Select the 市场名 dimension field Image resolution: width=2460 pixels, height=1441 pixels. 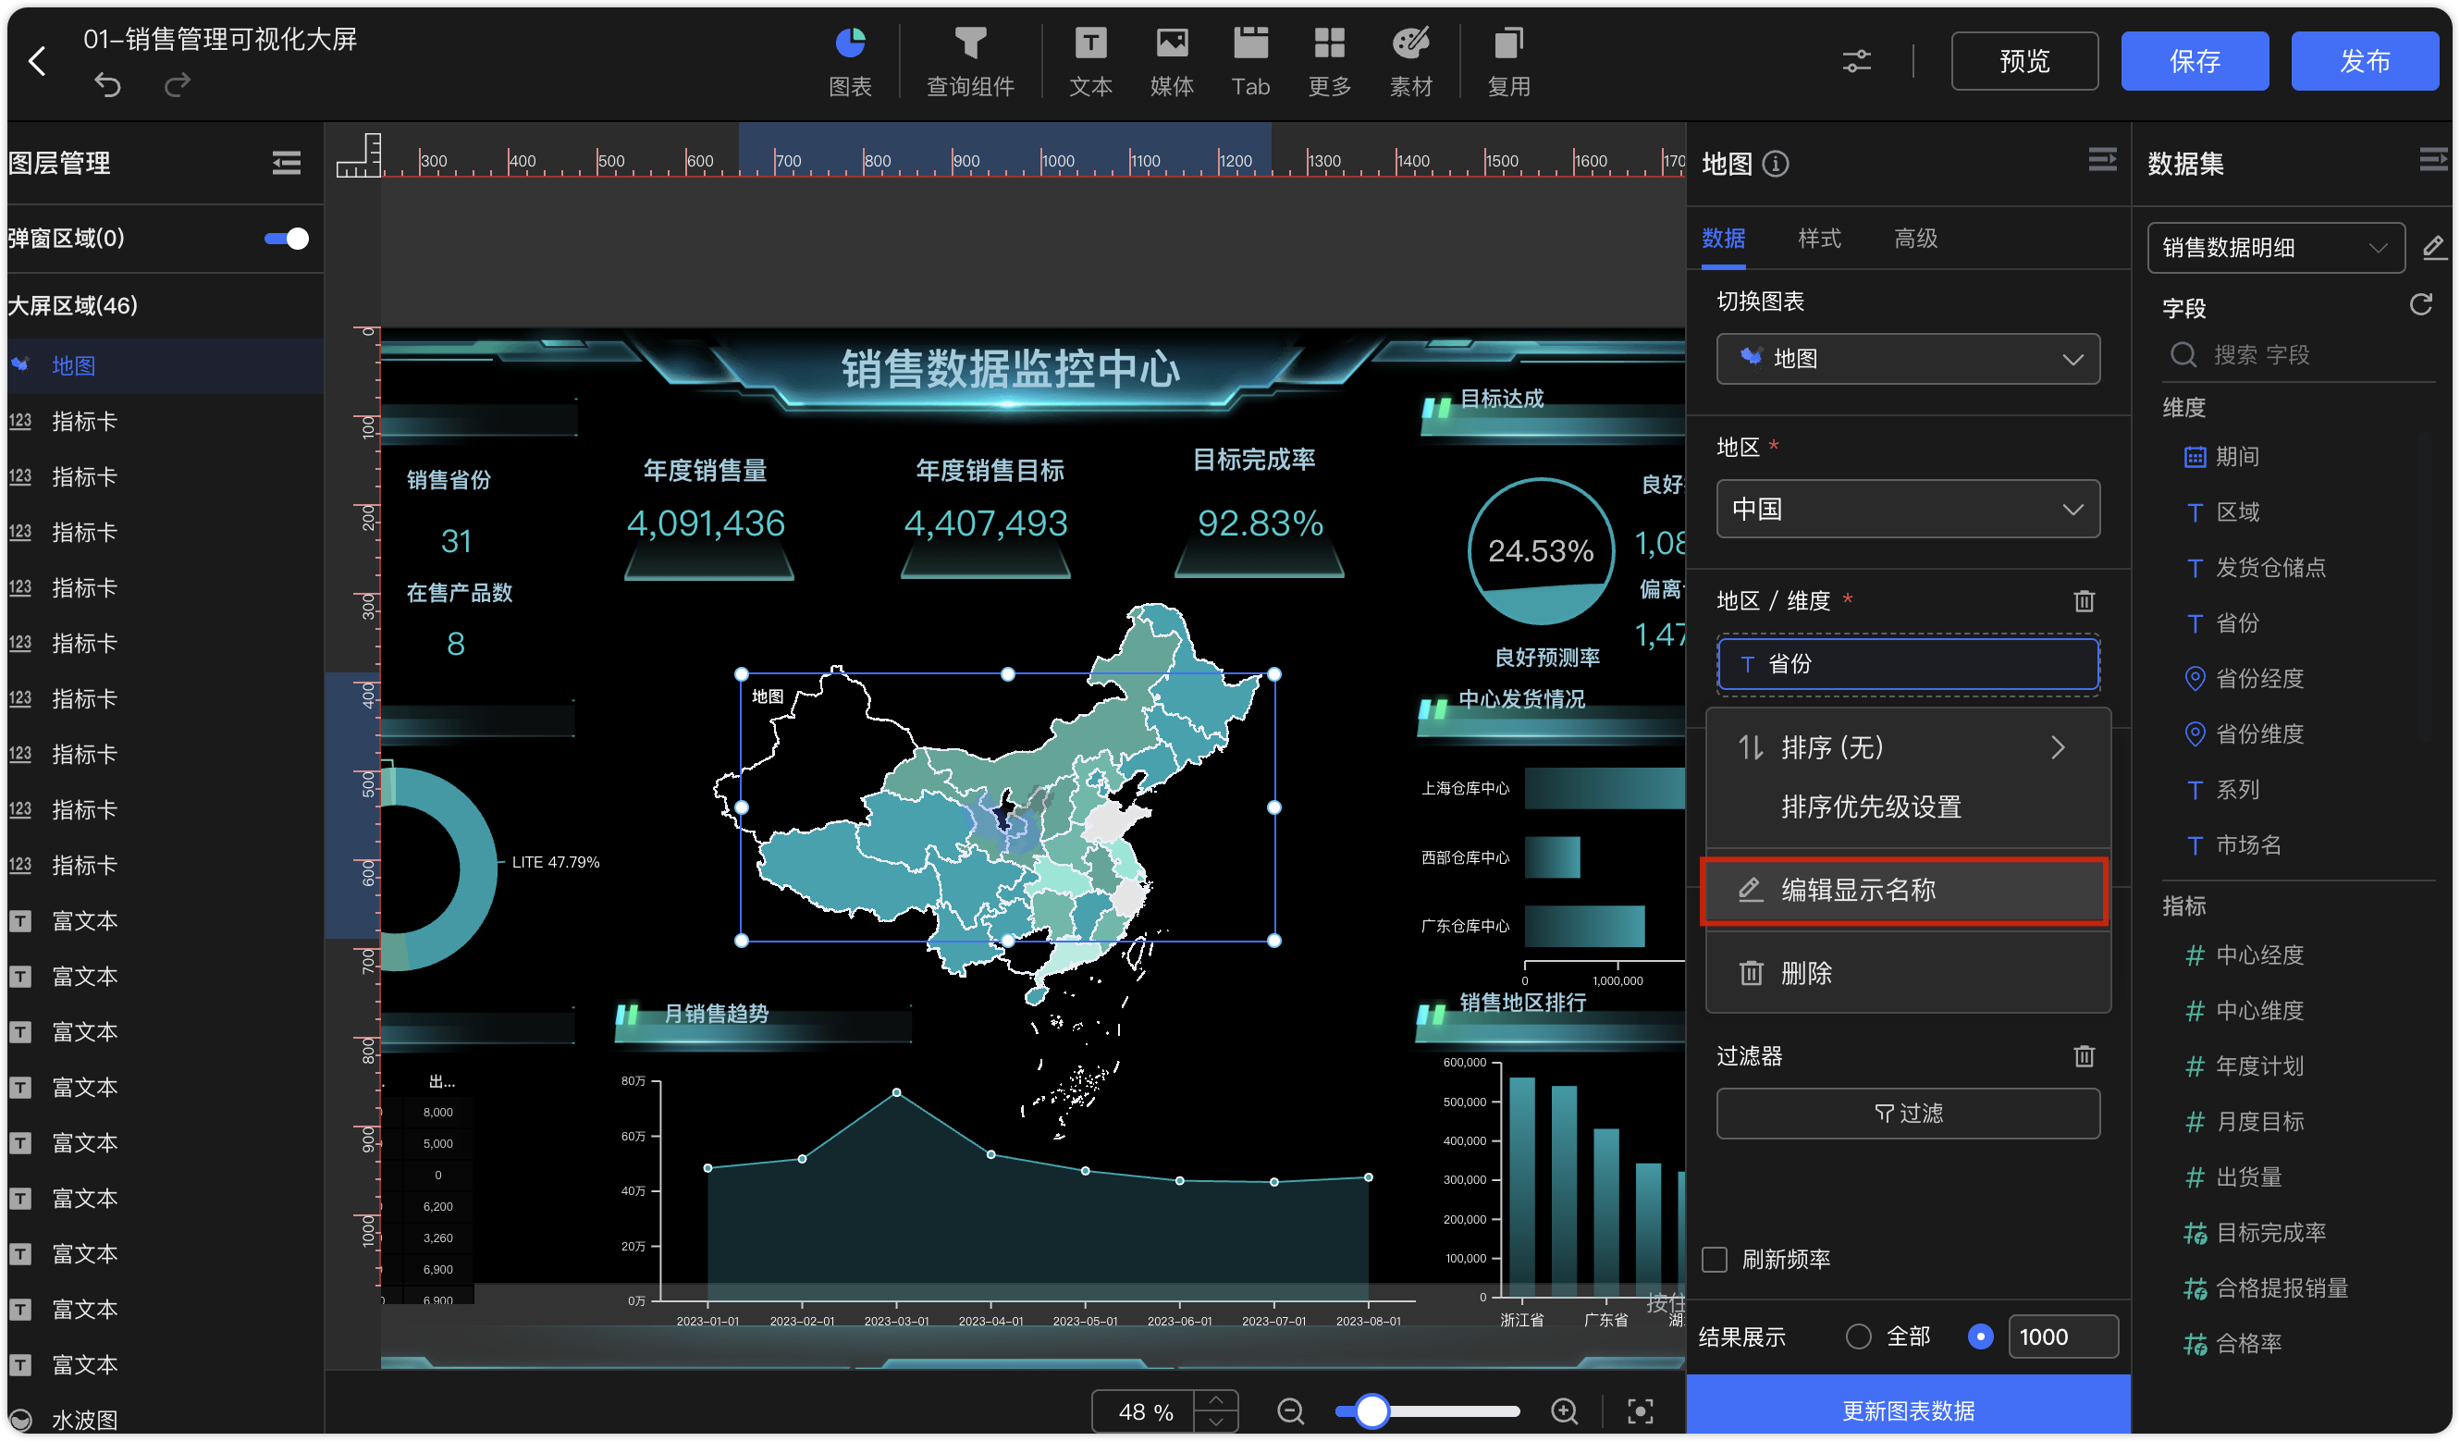click(2247, 844)
